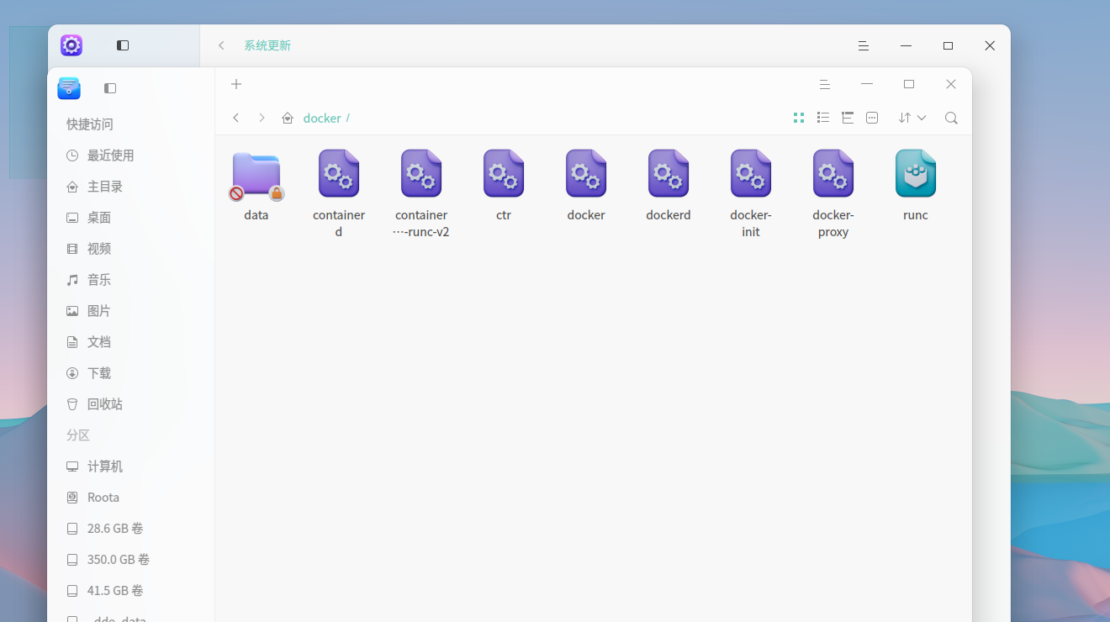Click the file manager app icon
The height and width of the screenshot is (622, 1110).
69,87
